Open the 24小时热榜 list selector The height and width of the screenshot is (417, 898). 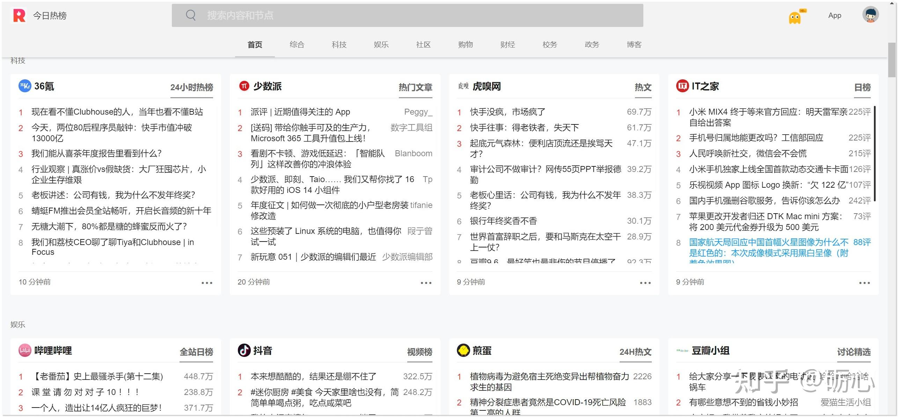click(x=191, y=87)
